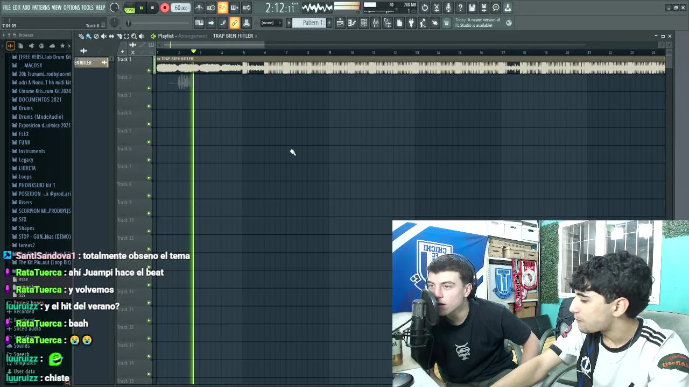Click the tempo field showing 60.000
The image size is (689, 387).
pyautogui.click(x=181, y=8)
